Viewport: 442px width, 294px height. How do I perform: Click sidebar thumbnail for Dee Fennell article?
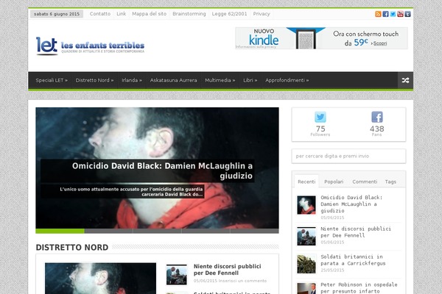point(306,236)
